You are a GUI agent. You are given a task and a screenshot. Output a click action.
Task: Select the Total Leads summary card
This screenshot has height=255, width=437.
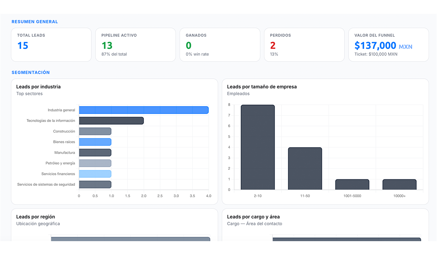[x=51, y=45]
